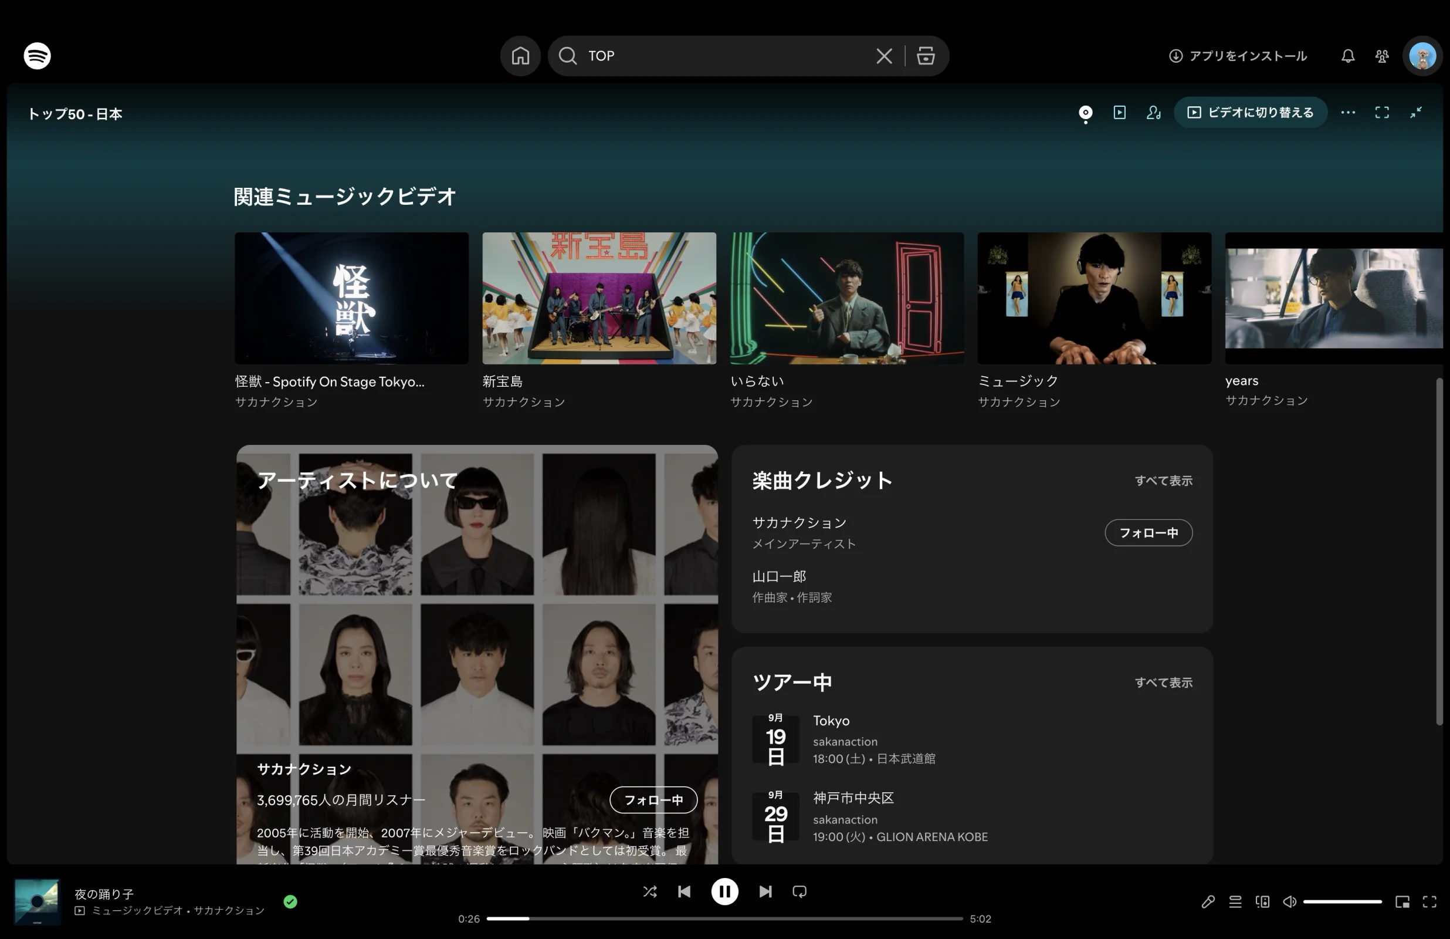Pause the current song
Screen dimensions: 1450x939
[x=724, y=891]
